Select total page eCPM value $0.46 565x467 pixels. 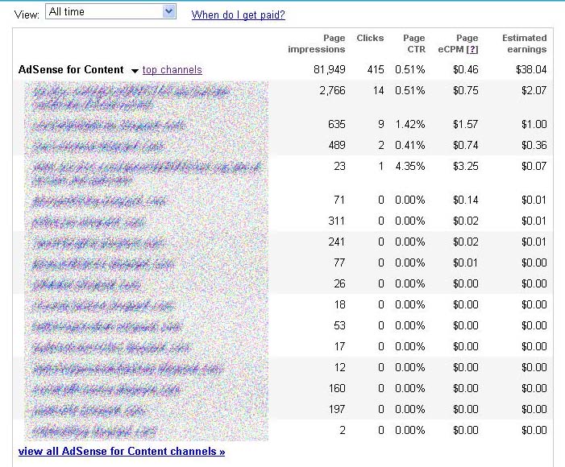pyautogui.click(x=466, y=69)
